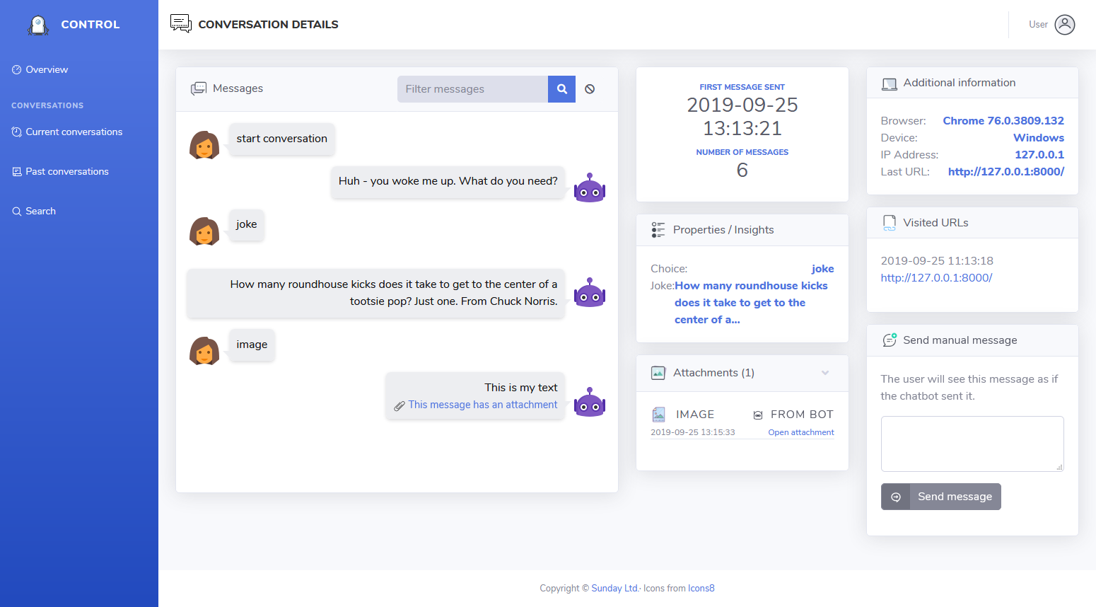1096x607 pixels.
Task: Collapse the Attachments panel with chevron
Action: pos(824,373)
